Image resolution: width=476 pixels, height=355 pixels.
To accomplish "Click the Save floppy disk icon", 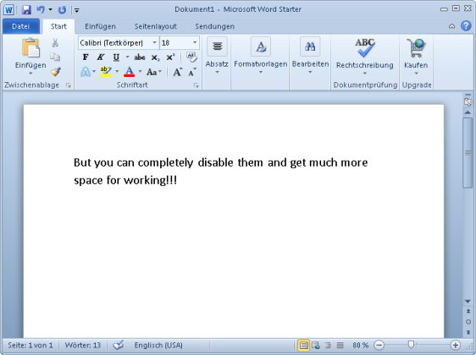I will pyautogui.click(x=26, y=9).
